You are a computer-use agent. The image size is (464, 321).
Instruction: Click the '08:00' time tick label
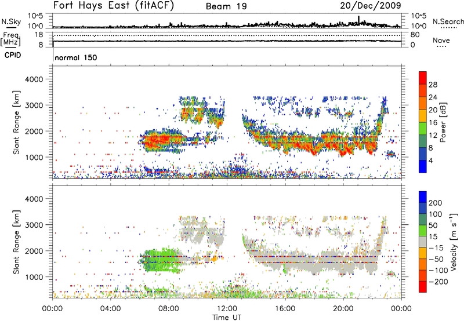point(169,309)
